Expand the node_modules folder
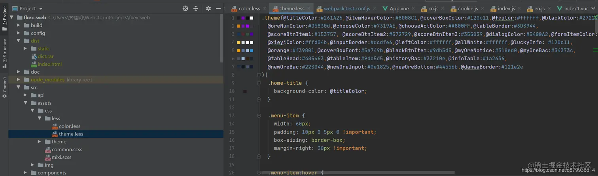Viewport: 598px width, 176px height. 18,80
